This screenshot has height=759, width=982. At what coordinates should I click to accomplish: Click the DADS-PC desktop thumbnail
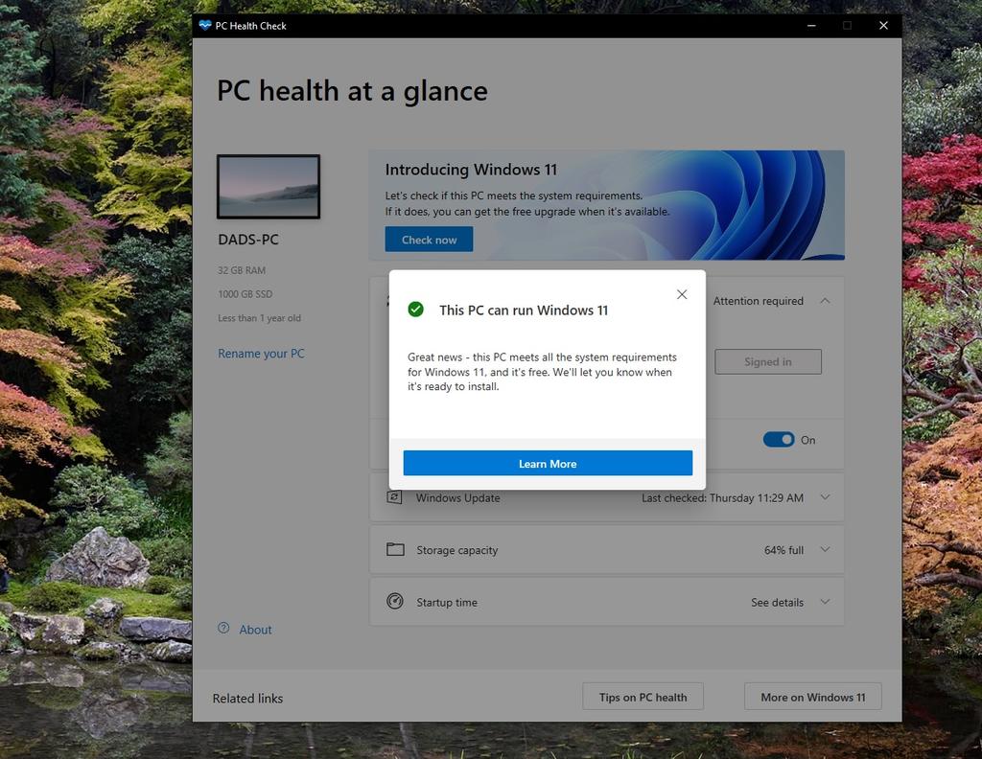(269, 187)
